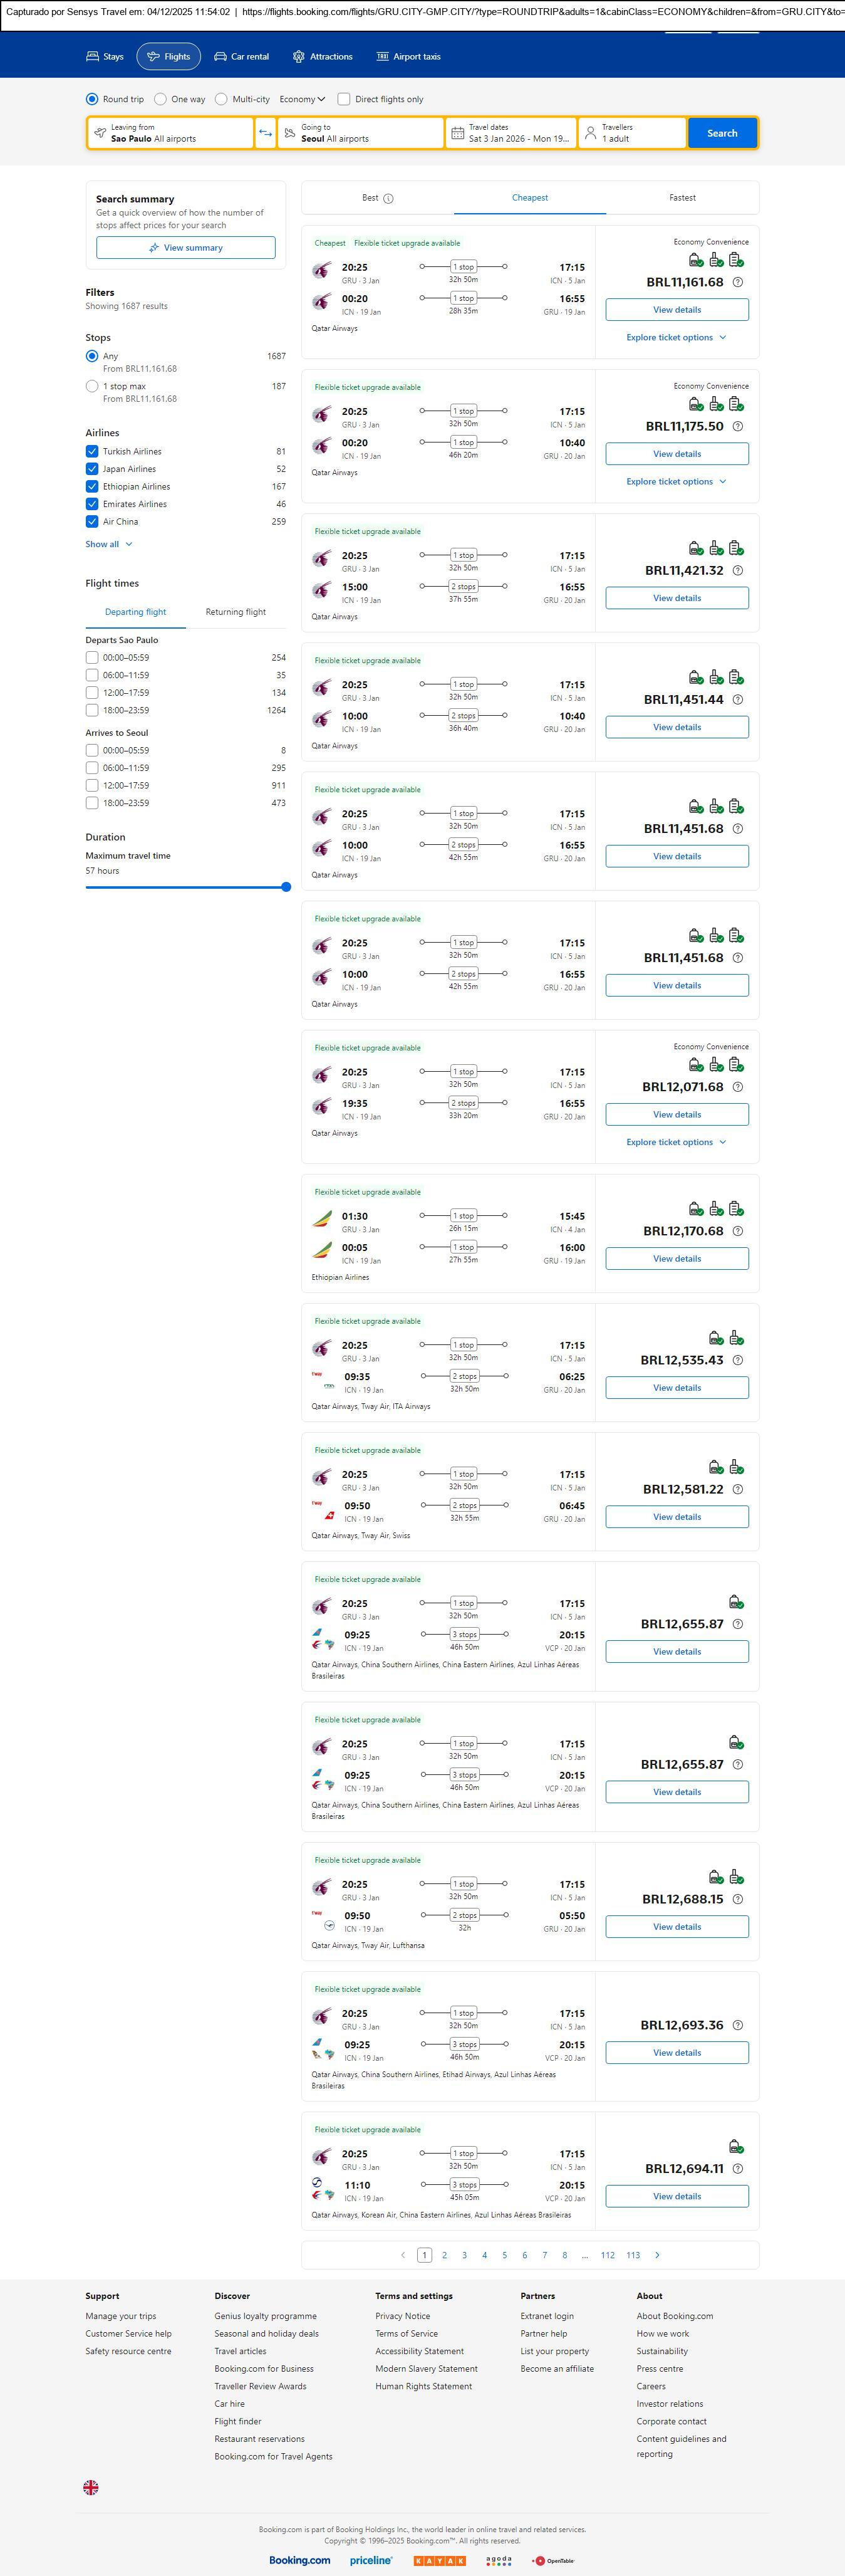Click the calendar icon in Travel dates

click(x=457, y=133)
